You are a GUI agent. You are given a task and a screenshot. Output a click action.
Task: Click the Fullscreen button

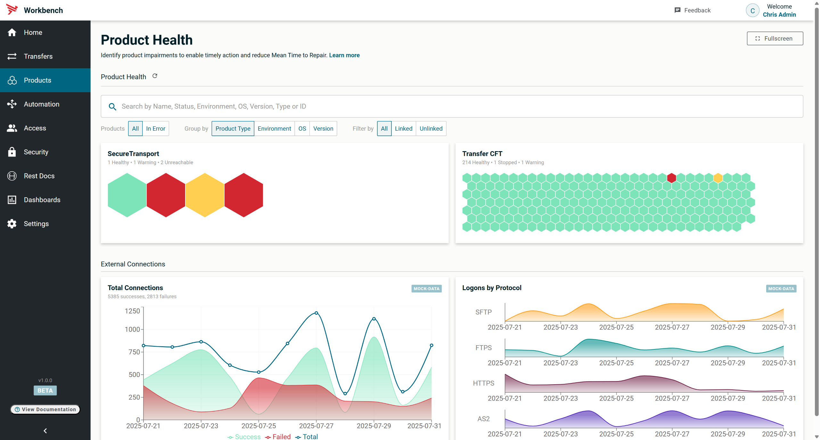(775, 38)
